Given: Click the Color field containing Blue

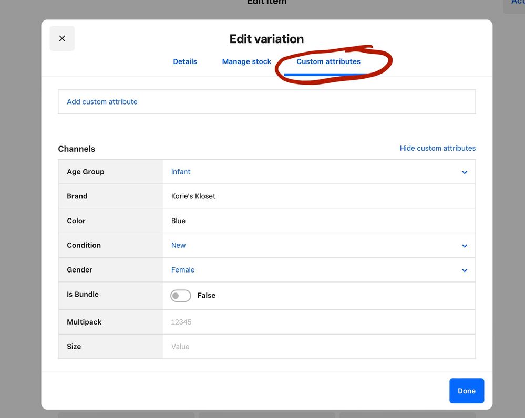Looking at the screenshot, I should [318, 221].
